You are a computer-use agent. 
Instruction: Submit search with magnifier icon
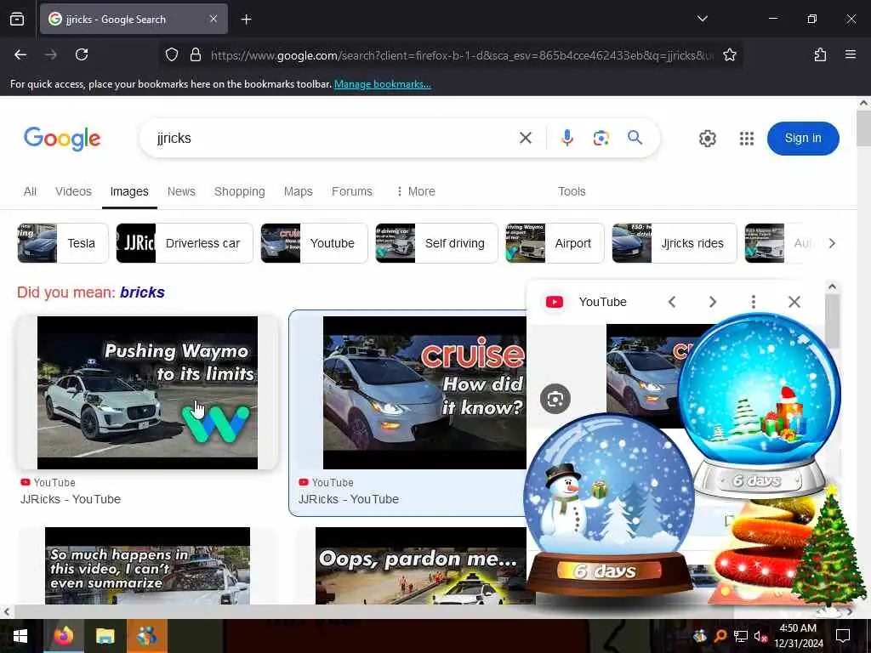[x=635, y=137]
